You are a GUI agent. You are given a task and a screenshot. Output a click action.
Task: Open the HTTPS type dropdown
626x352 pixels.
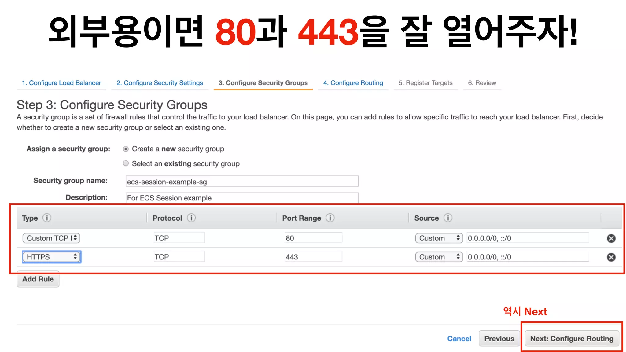(x=51, y=257)
